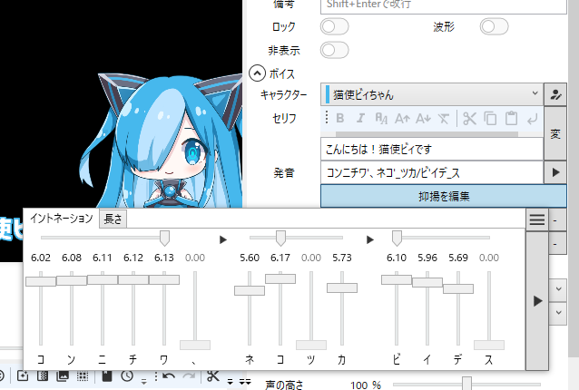Image resolution: width=579 pixels, height=390 pixels.
Task: Click the ネ pitch slider handle
Action: [250, 290]
